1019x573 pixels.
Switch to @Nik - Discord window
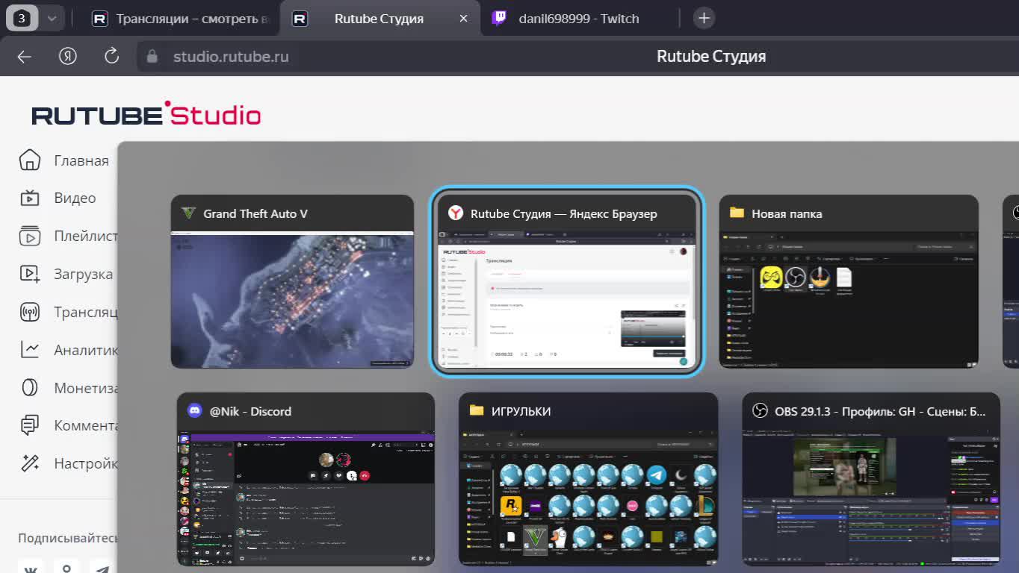coord(306,479)
